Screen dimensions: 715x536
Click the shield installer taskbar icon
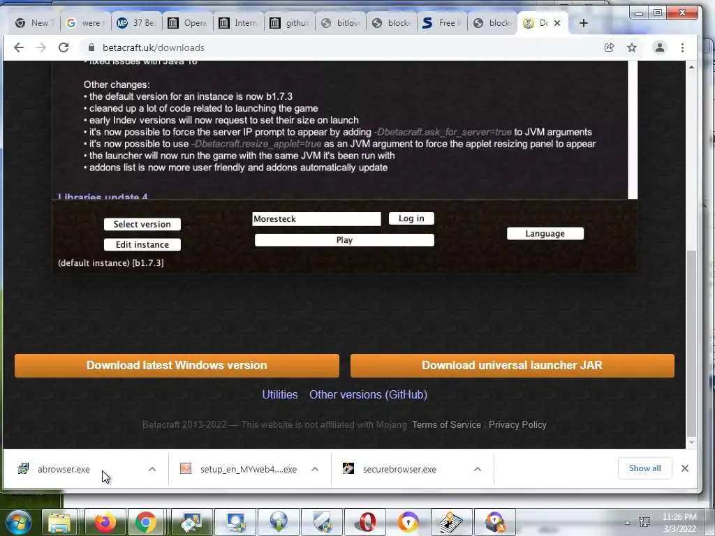322,522
